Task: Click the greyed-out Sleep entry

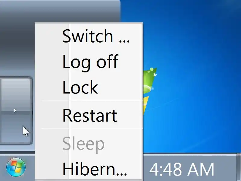Action: click(x=83, y=144)
